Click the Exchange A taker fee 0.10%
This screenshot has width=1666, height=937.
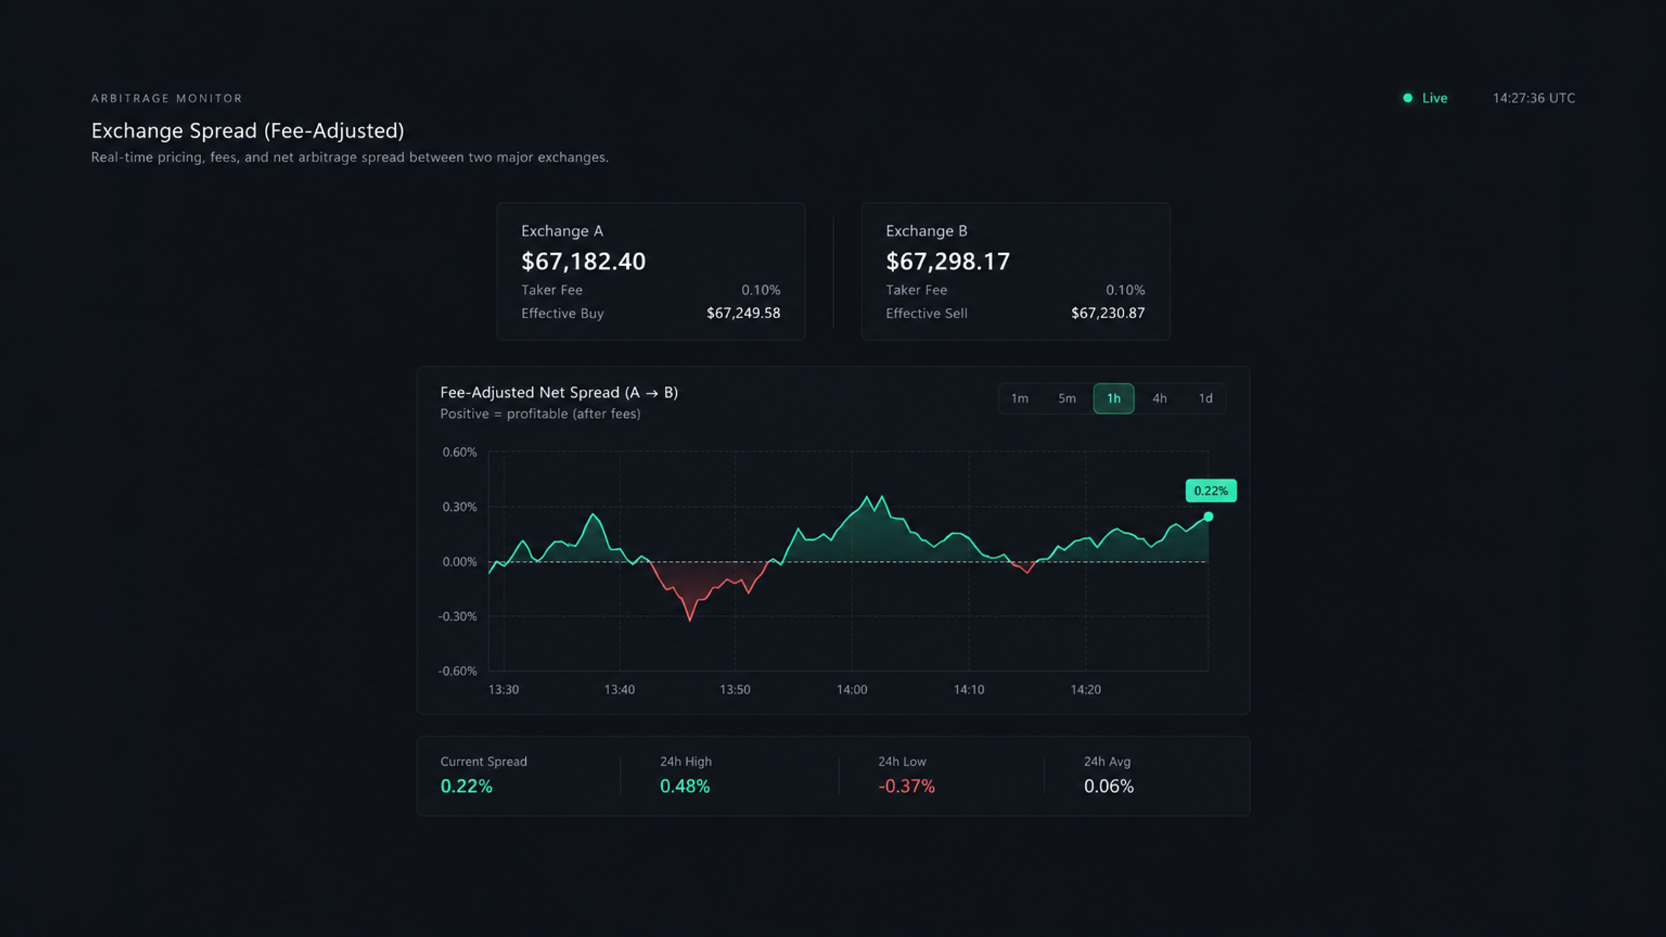coord(761,290)
